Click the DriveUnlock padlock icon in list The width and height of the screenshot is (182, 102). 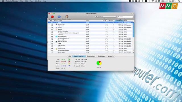(x=56, y=49)
